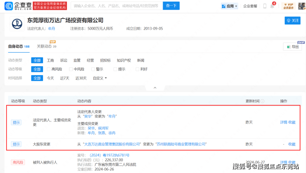Filter time to 今天
Image resolution: width=306 pixels, height=173 pixels.
50,78
